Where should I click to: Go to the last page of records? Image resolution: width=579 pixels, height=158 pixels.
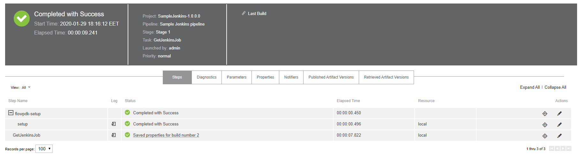coord(569,148)
